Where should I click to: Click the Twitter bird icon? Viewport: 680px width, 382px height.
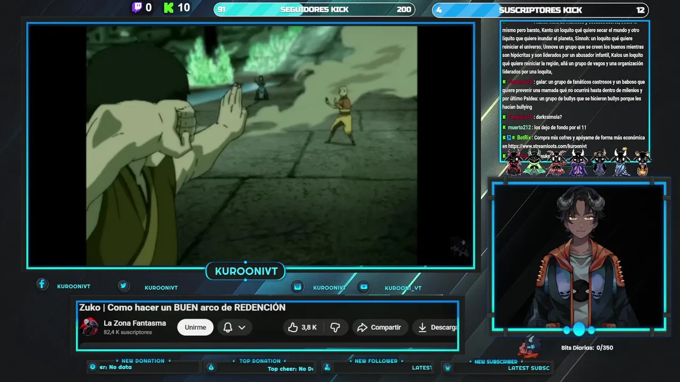123,285
